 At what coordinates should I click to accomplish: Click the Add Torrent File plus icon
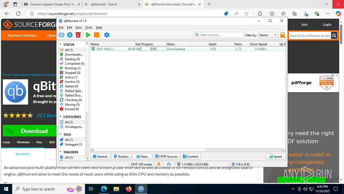point(70,35)
